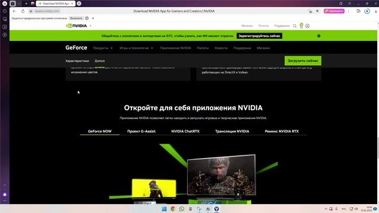Click the pink promotional button in the toolbar
Image resolution: width=379 pixels, height=213 pixels.
[x=334, y=11]
